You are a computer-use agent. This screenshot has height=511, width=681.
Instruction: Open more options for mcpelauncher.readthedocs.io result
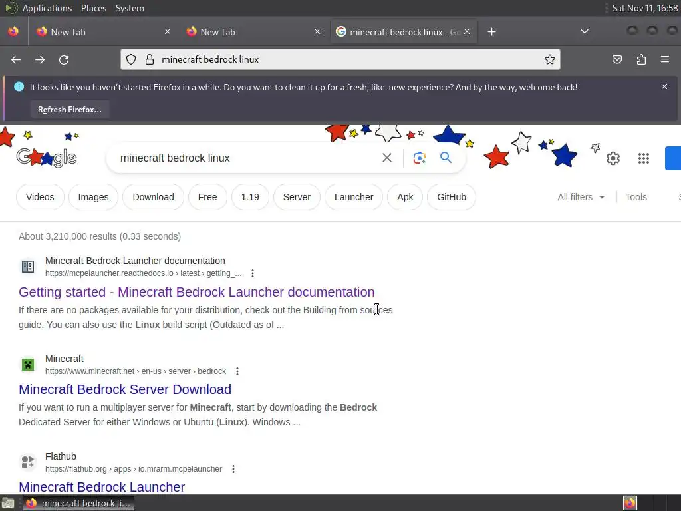pyautogui.click(x=252, y=273)
